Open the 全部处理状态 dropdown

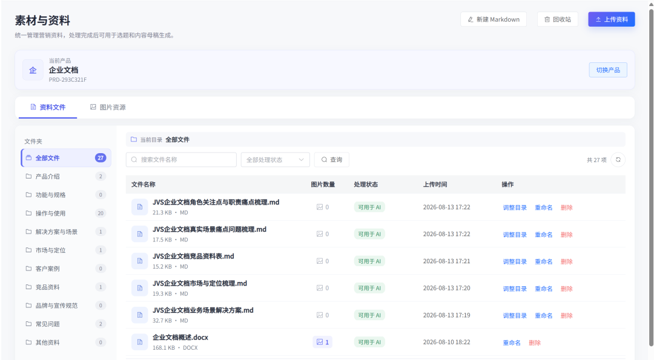(x=276, y=160)
